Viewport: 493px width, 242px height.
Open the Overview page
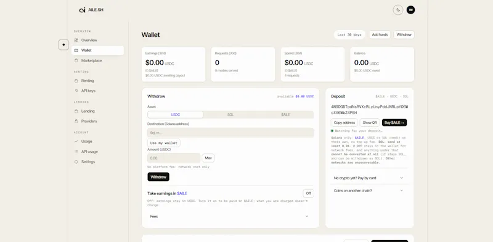click(x=97, y=40)
